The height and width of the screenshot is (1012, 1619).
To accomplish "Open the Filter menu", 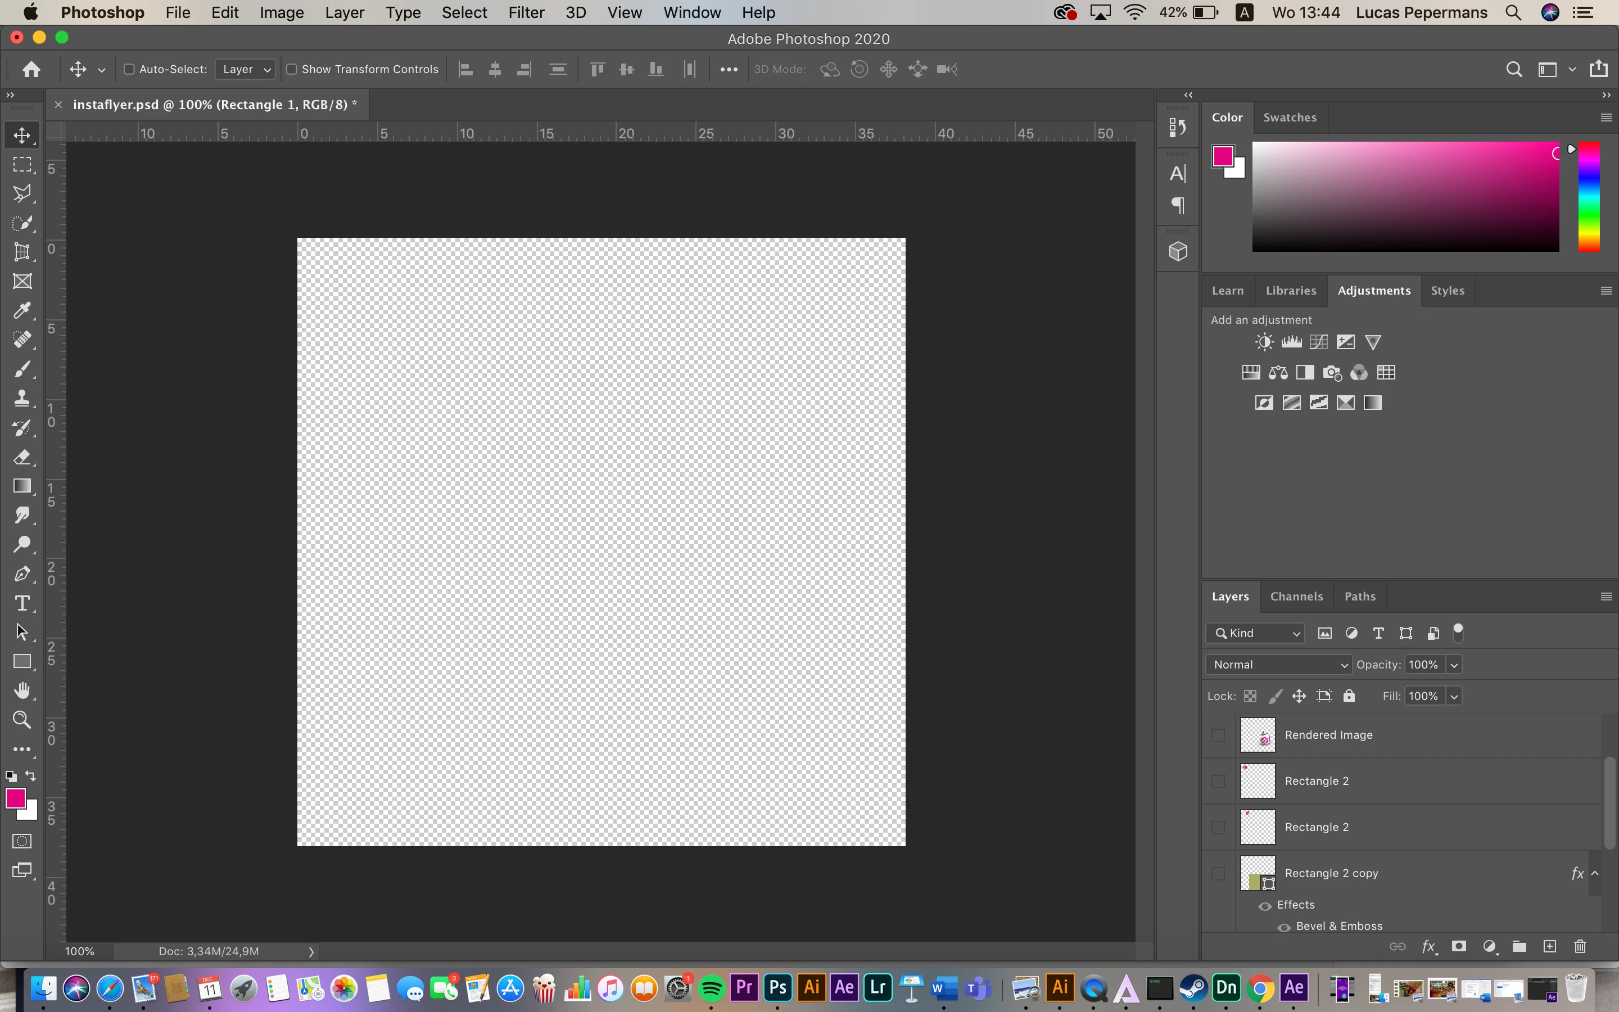I will pyautogui.click(x=526, y=13).
